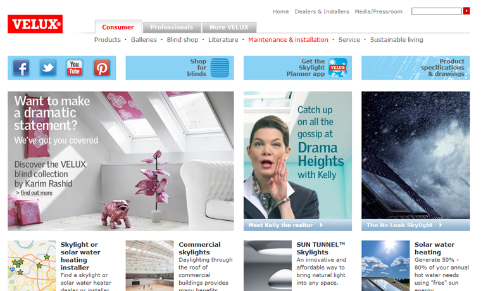Open the Galleries menu item
This screenshot has width=481, height=291.
tap(144, 40)
